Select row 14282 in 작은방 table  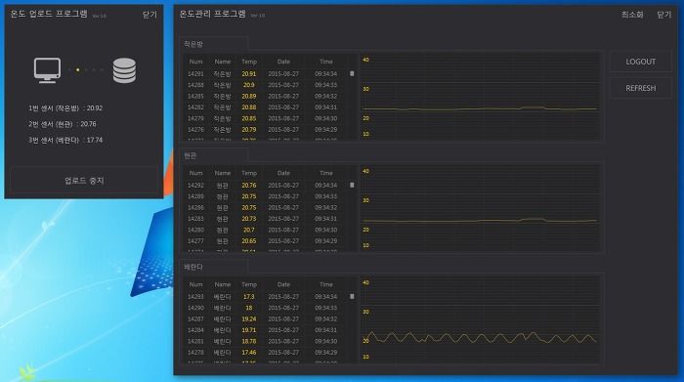[265, 107]
